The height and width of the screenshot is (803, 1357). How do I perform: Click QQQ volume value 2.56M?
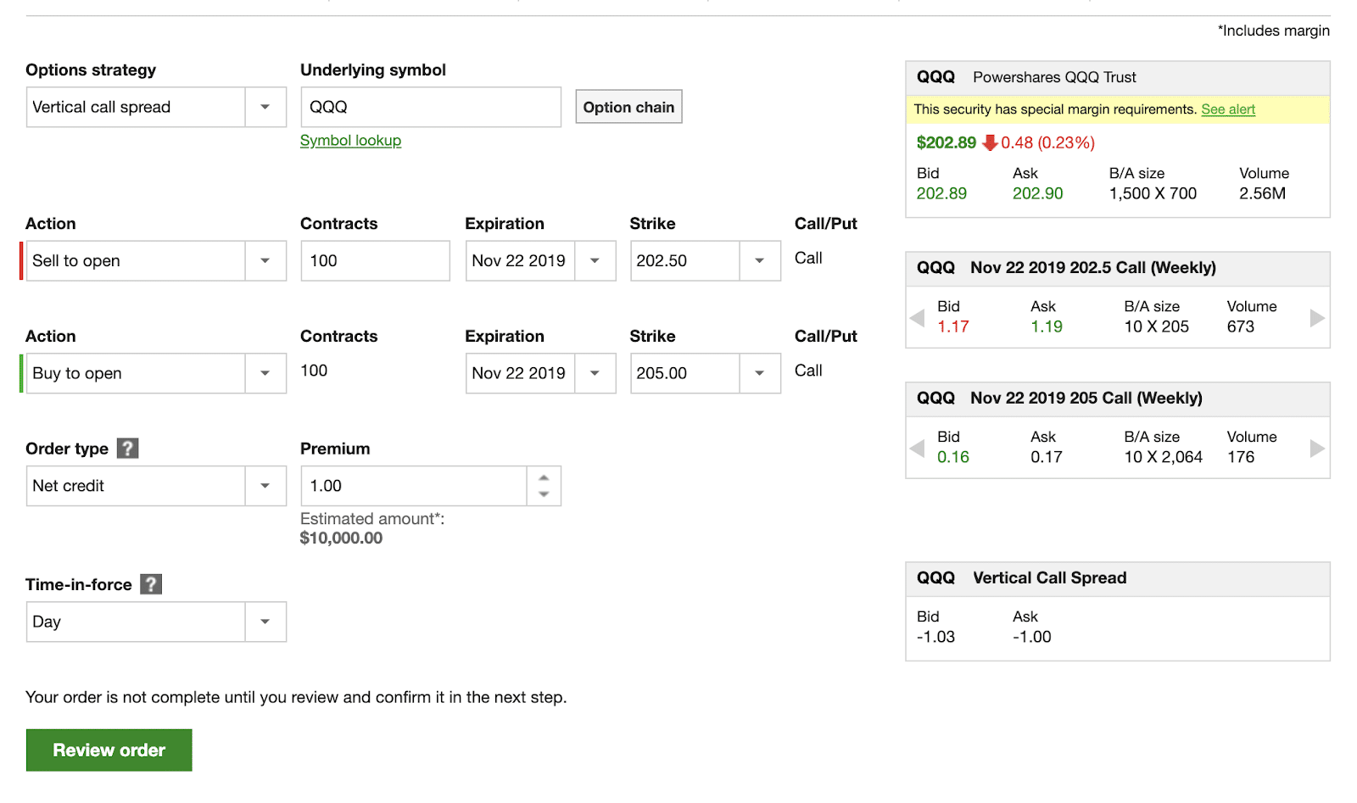(x=1262, y=193)
